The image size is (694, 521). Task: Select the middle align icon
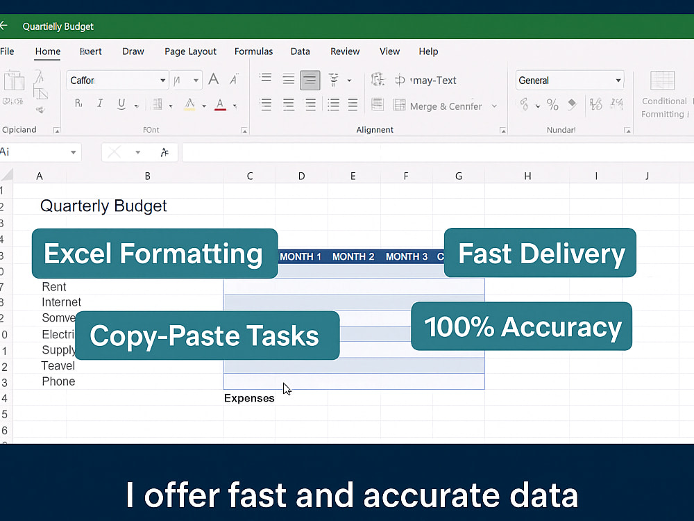click(x=289, y=79)
